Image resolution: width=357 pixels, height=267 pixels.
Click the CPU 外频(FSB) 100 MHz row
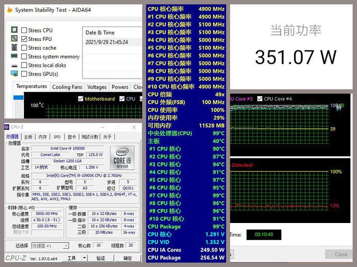pyautogui.click(x=186, y=102)
